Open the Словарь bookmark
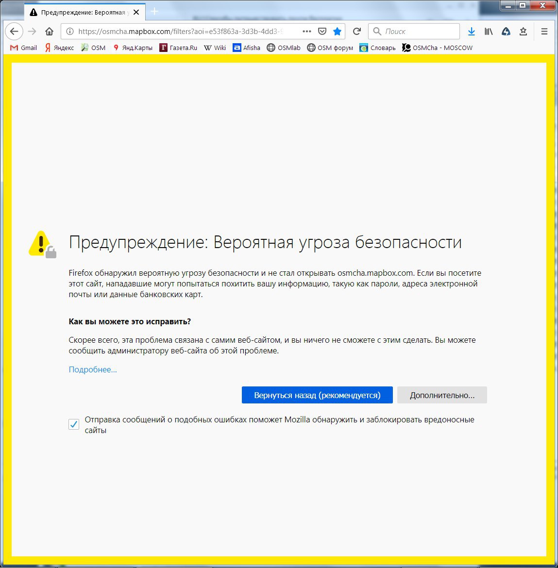The height and width of the screenshot is (568, 558). (x=377, y=48)
